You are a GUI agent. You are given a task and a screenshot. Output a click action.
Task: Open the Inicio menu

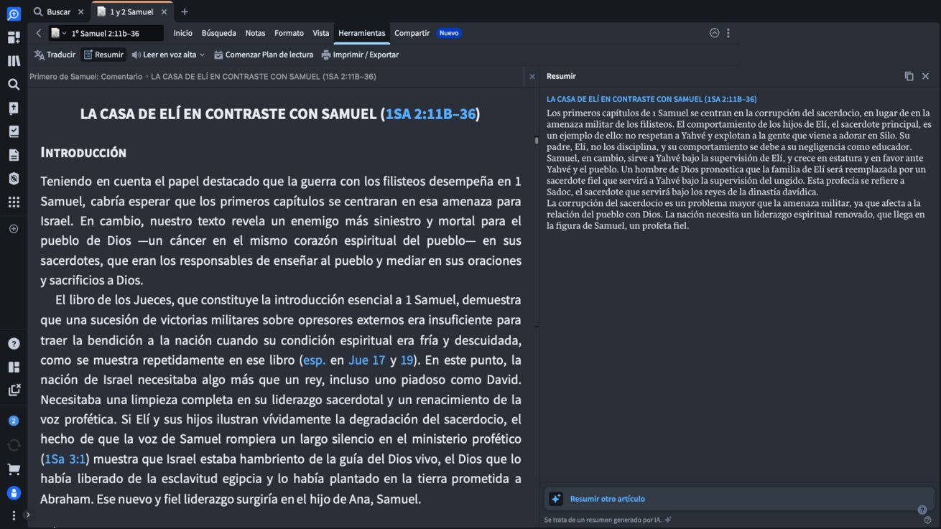182,33
